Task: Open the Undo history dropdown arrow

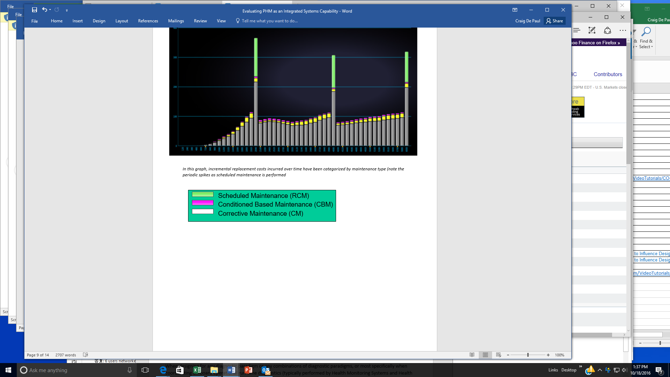Action: click(50, 10)
